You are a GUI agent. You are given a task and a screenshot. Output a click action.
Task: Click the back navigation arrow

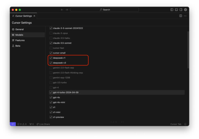[62, 10]
